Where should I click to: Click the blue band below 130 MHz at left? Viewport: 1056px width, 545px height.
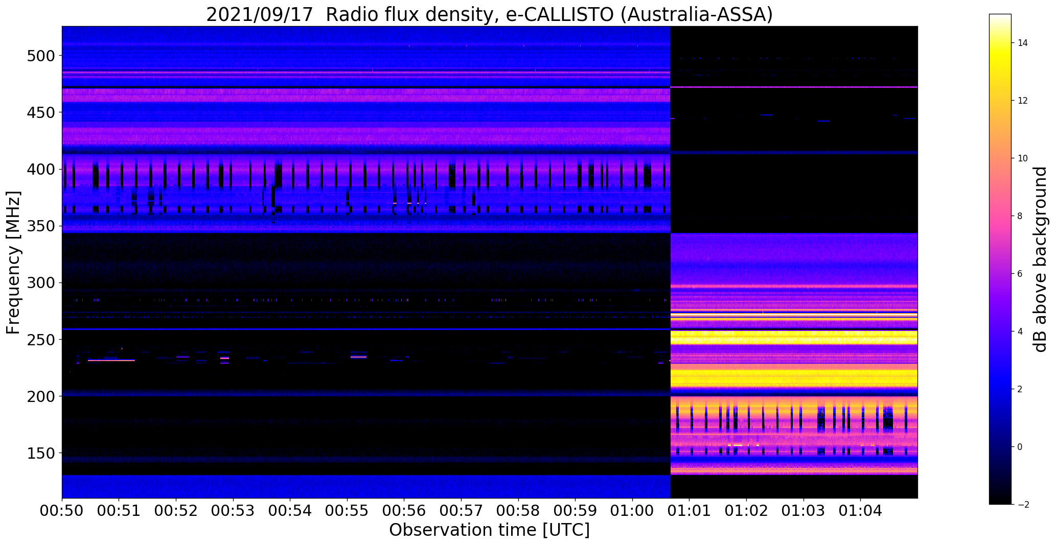366,487
